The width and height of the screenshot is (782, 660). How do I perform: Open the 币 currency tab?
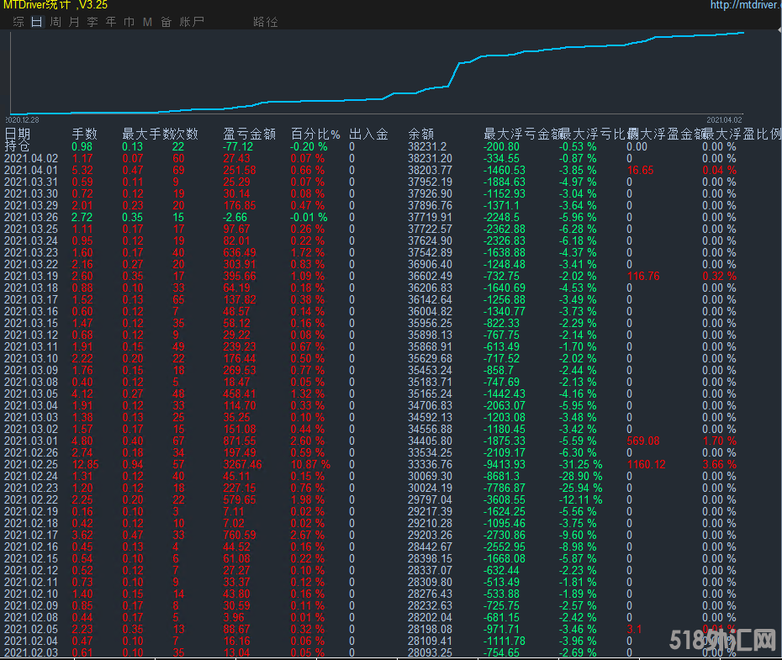129,21
